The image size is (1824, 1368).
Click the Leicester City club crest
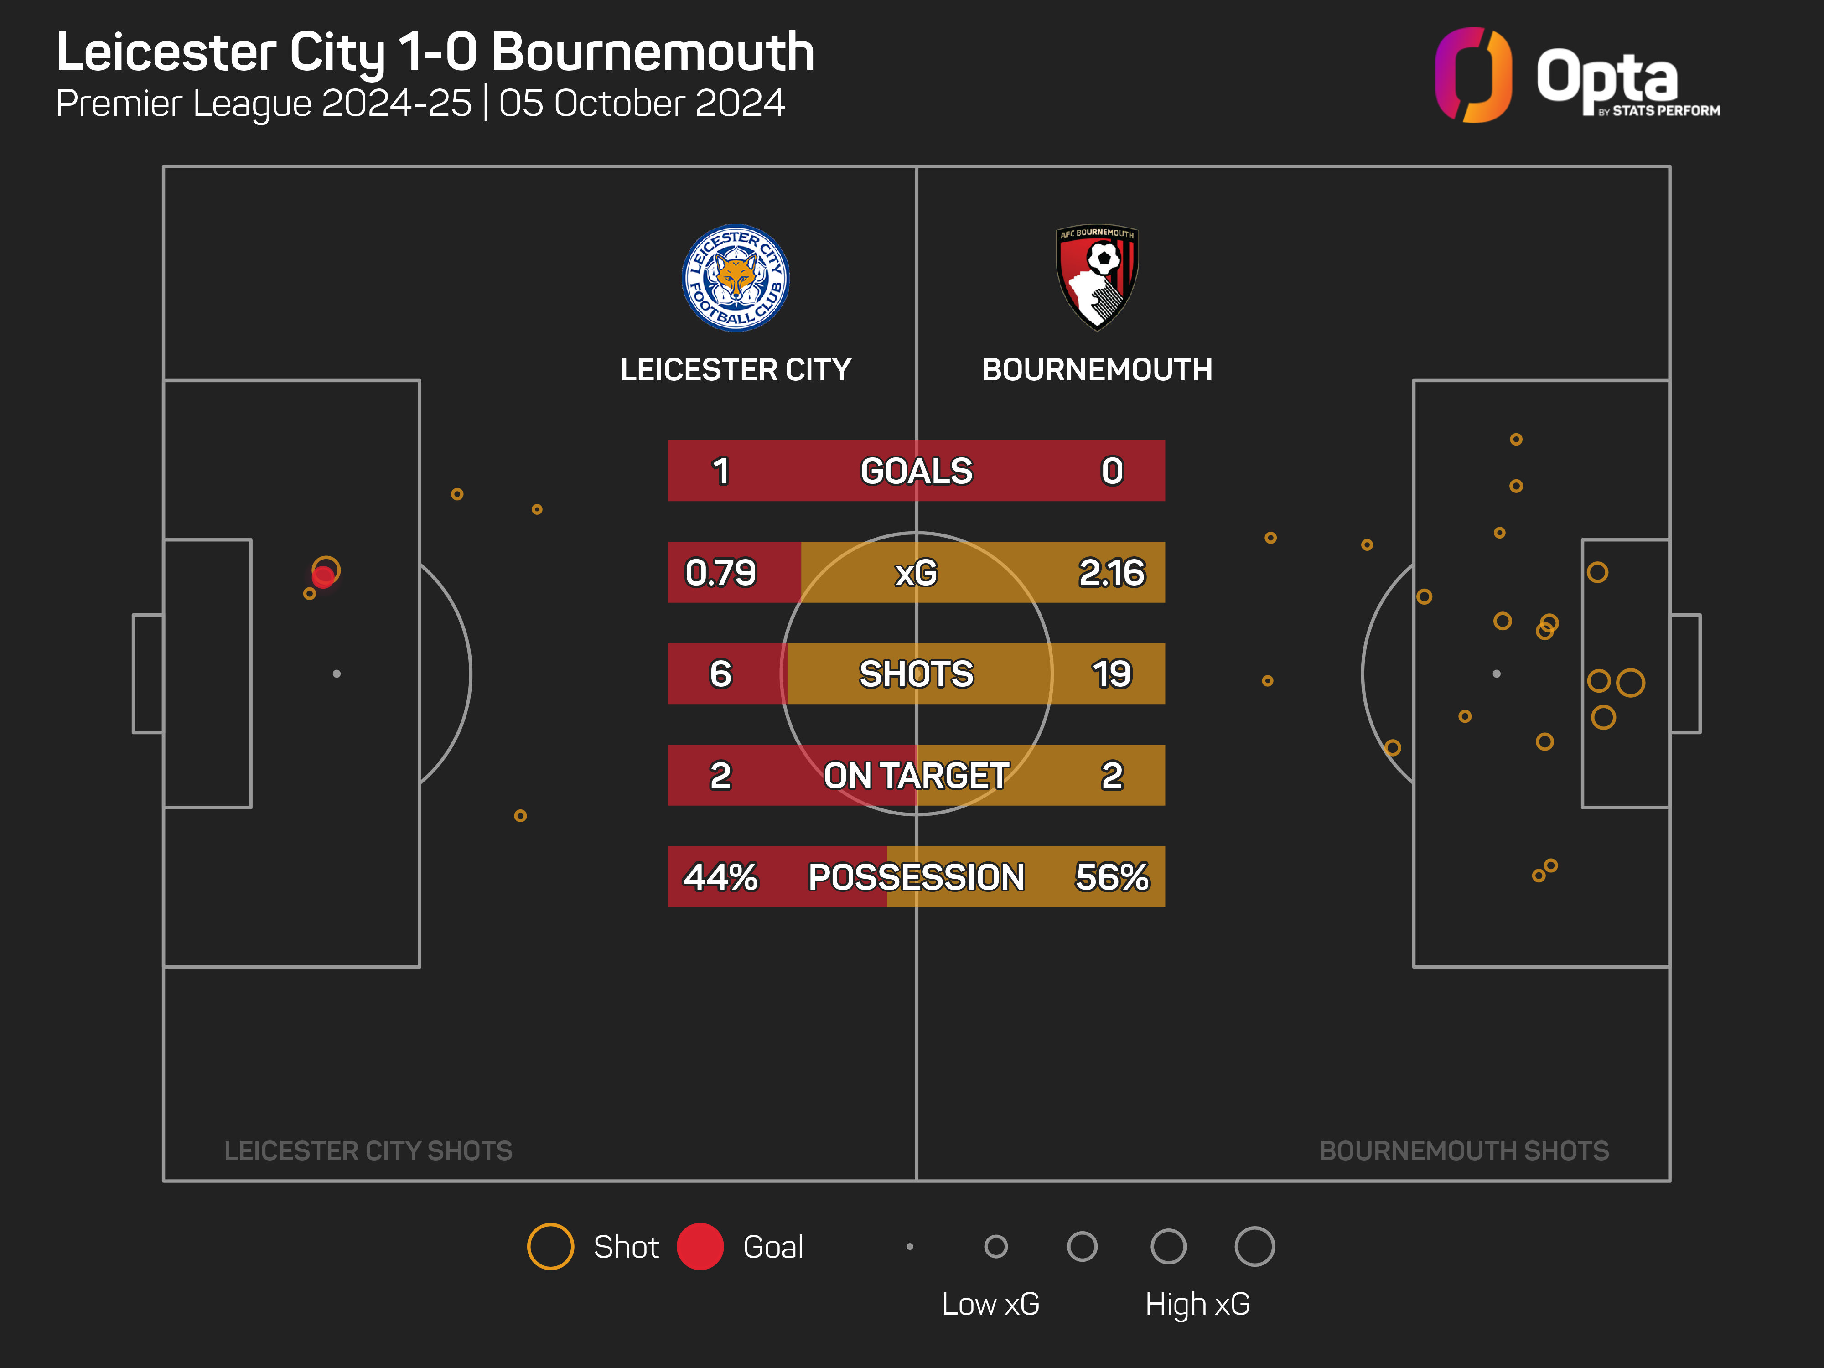pos(736,278)
